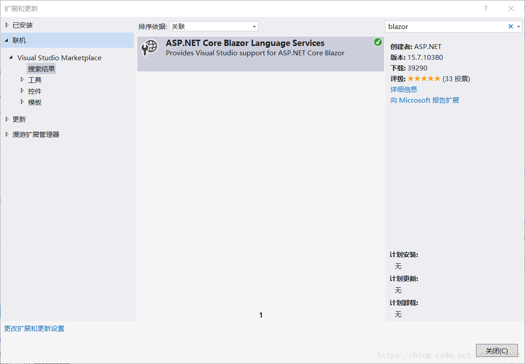Open the search box dropdown arrow
The width and height of the screenshot is (525, 364).
(x=519, y=26)
